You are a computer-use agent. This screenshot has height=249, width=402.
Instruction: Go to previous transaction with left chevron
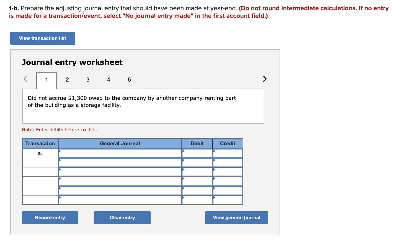[x=25, y=79]
